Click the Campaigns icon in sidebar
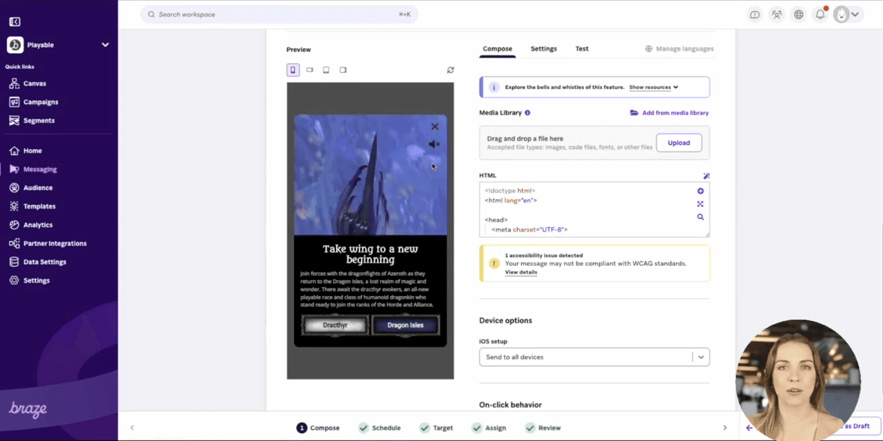Viewport: 883px width, 441px height. [14, 102]
